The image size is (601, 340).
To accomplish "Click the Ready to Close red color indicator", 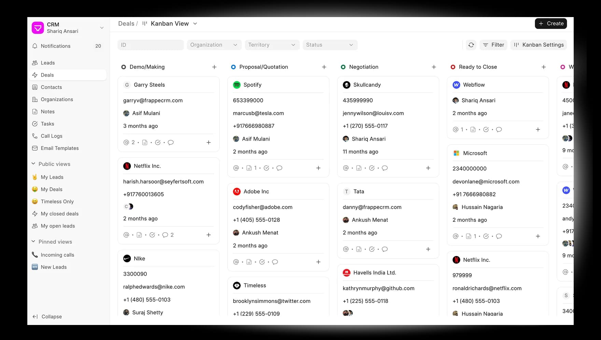I will point(453,67).
